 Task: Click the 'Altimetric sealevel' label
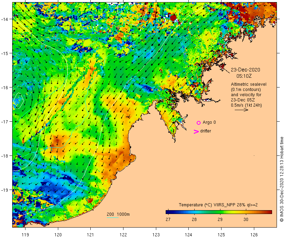[x=249, y=84]
